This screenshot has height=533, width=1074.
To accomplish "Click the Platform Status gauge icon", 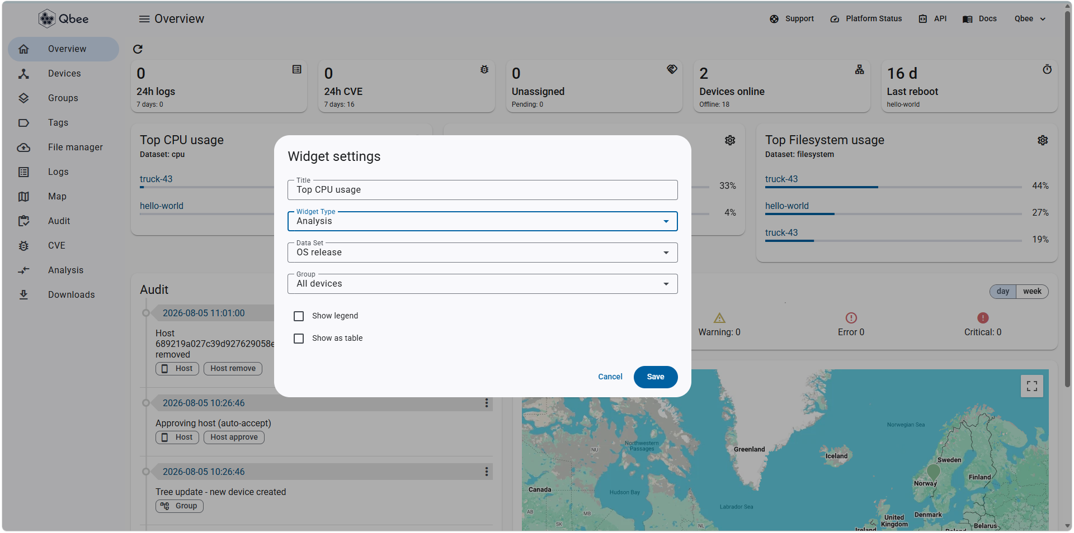I will pos(835,19).
